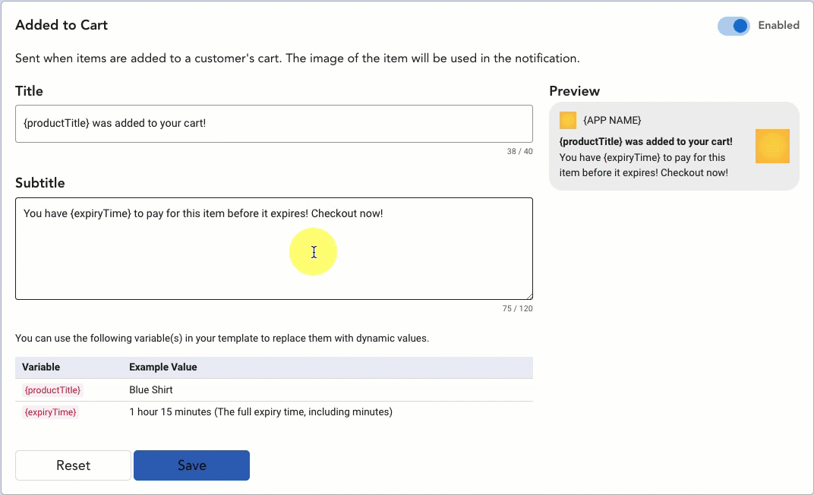The height and width of the screenshot is (495, 814).
Task: Save the notification template
Action: pyautogui.click(x=191, y=465)
